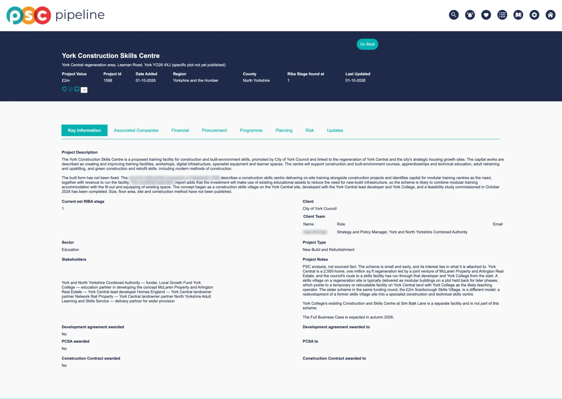Click the region Yorkshire and the Humber
This screenshot has width=562, height=399.
coord(196,81)
